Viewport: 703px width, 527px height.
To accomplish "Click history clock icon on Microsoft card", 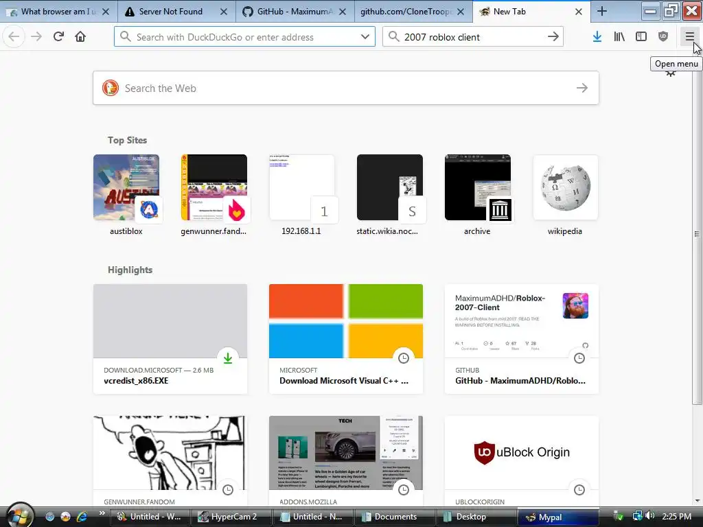I will point(404,358).
